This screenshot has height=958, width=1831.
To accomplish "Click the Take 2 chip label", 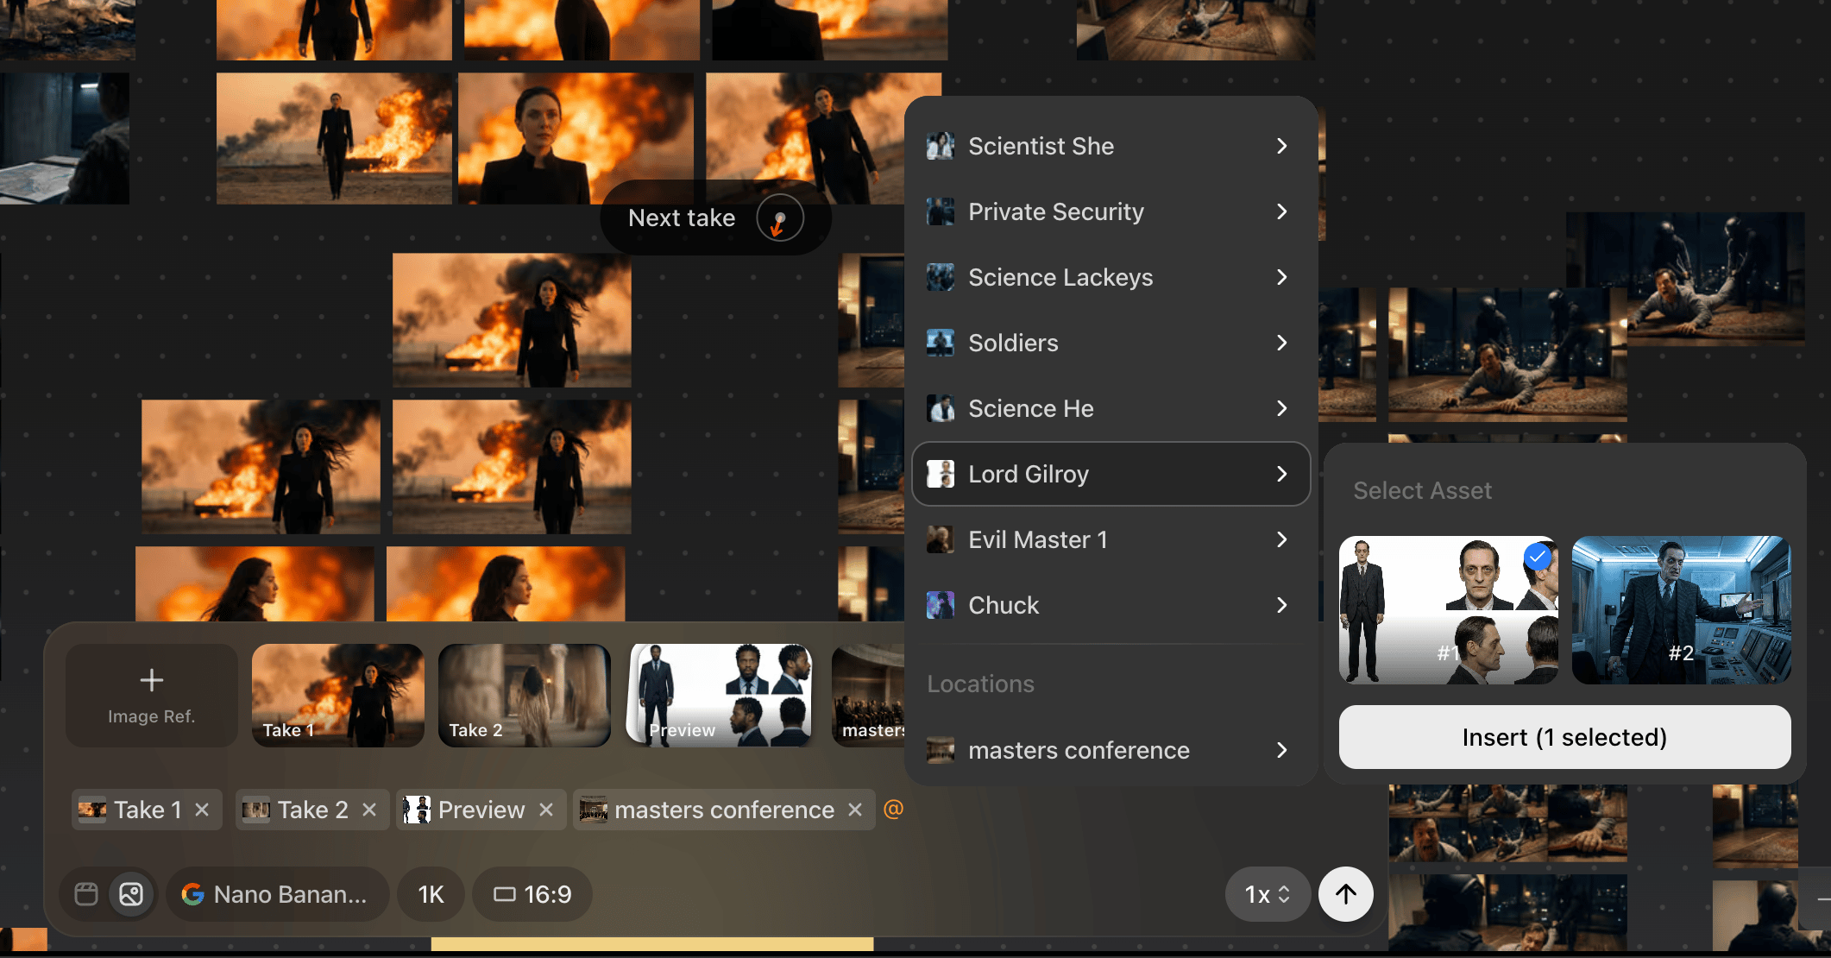I will click(x=313, y=810).
